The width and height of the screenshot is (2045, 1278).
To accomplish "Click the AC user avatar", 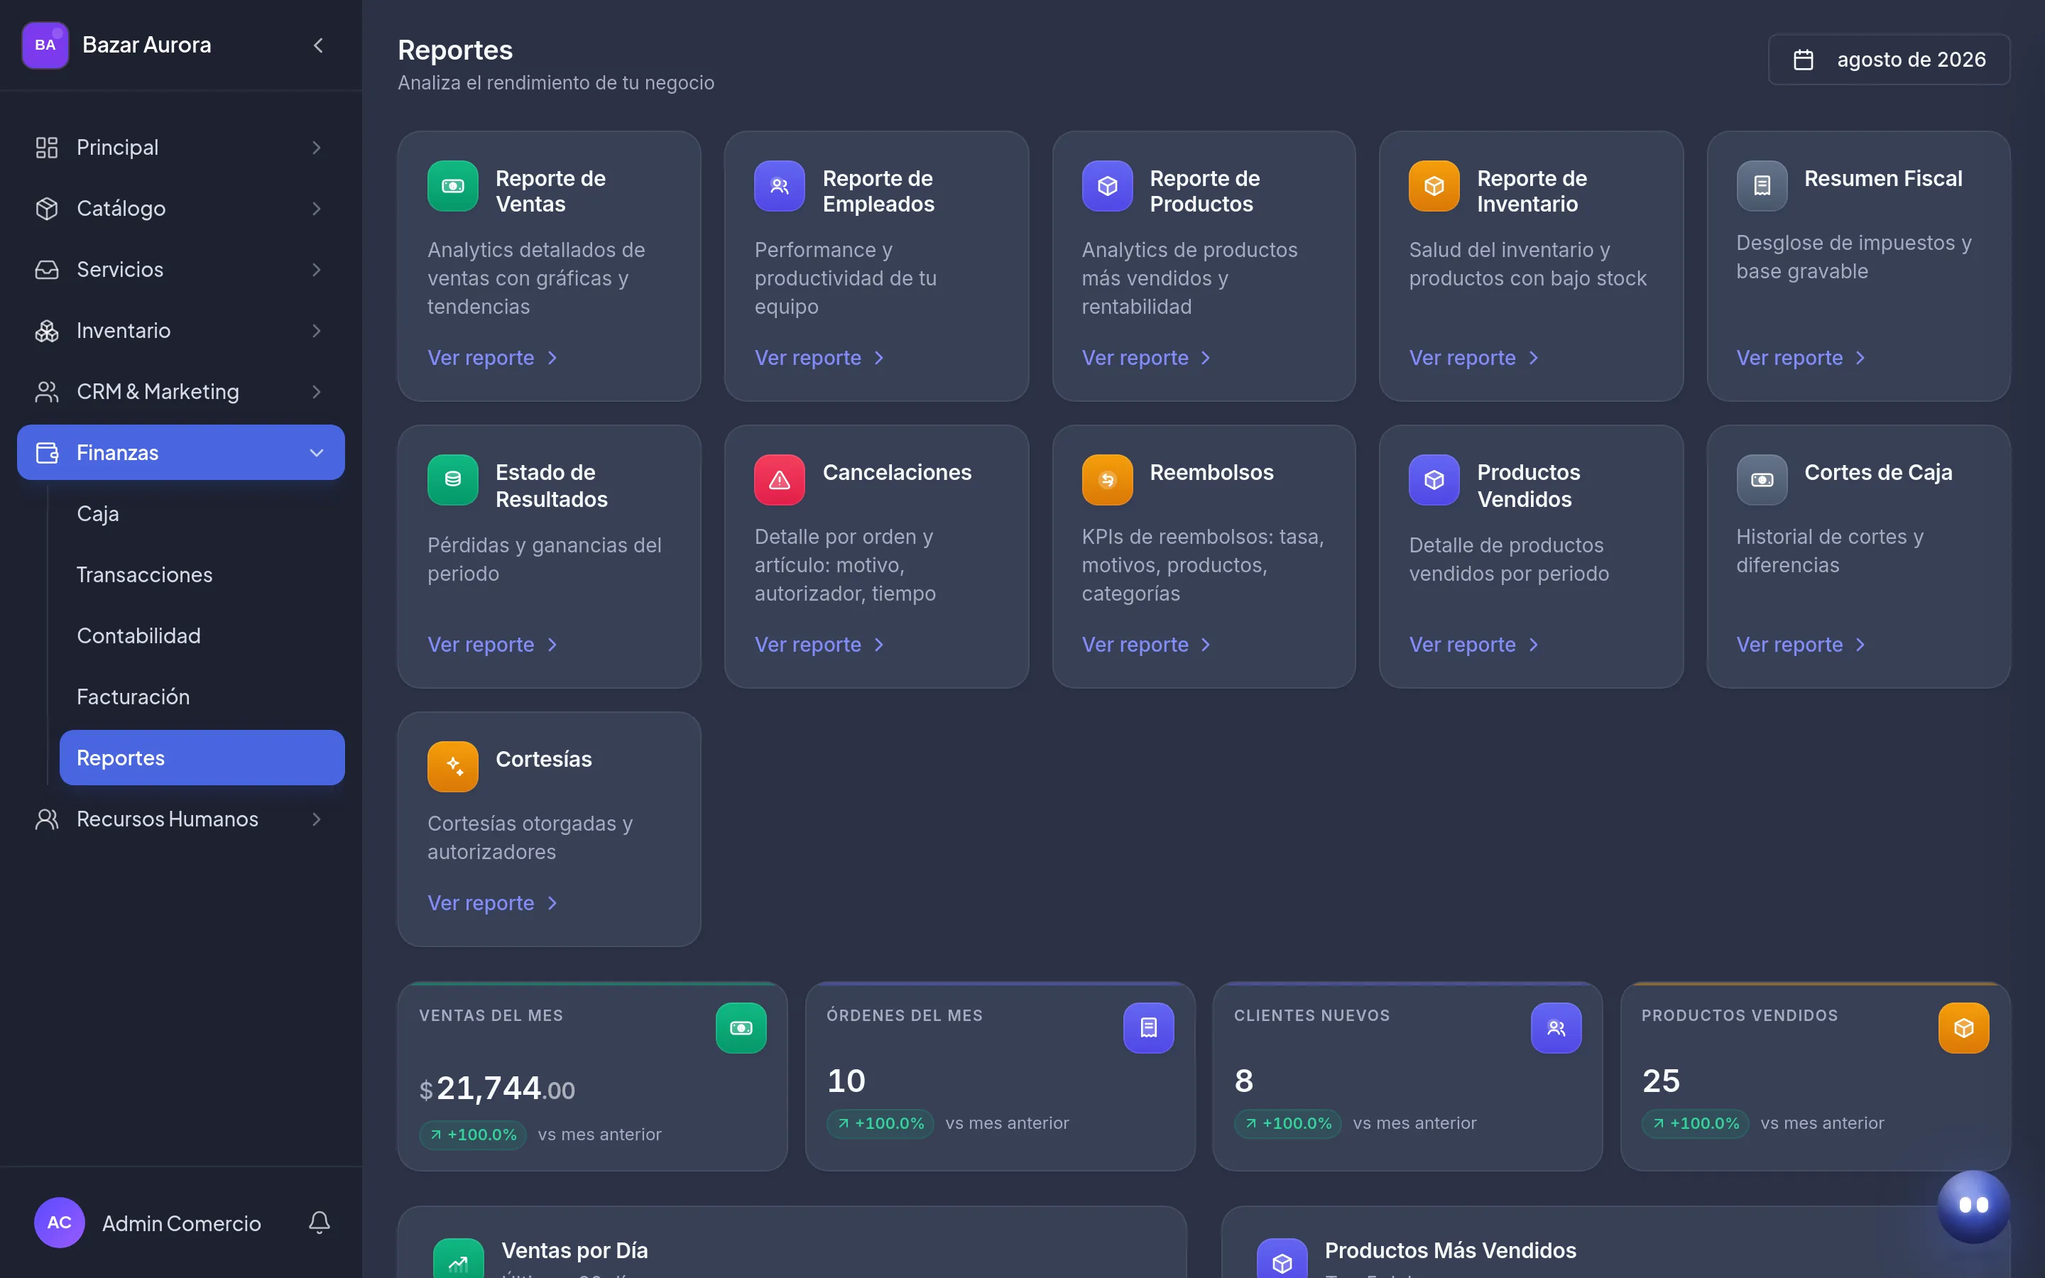I will tap(59, 1222).
